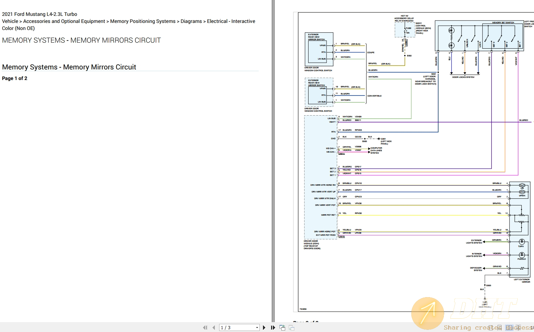534x332 pixels.
Task: Click the 'EXT MRR POT FEED' pin label
Action: coord(326,235)
